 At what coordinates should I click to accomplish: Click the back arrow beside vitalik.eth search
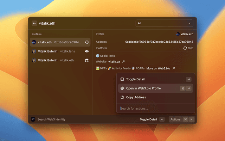34,23
